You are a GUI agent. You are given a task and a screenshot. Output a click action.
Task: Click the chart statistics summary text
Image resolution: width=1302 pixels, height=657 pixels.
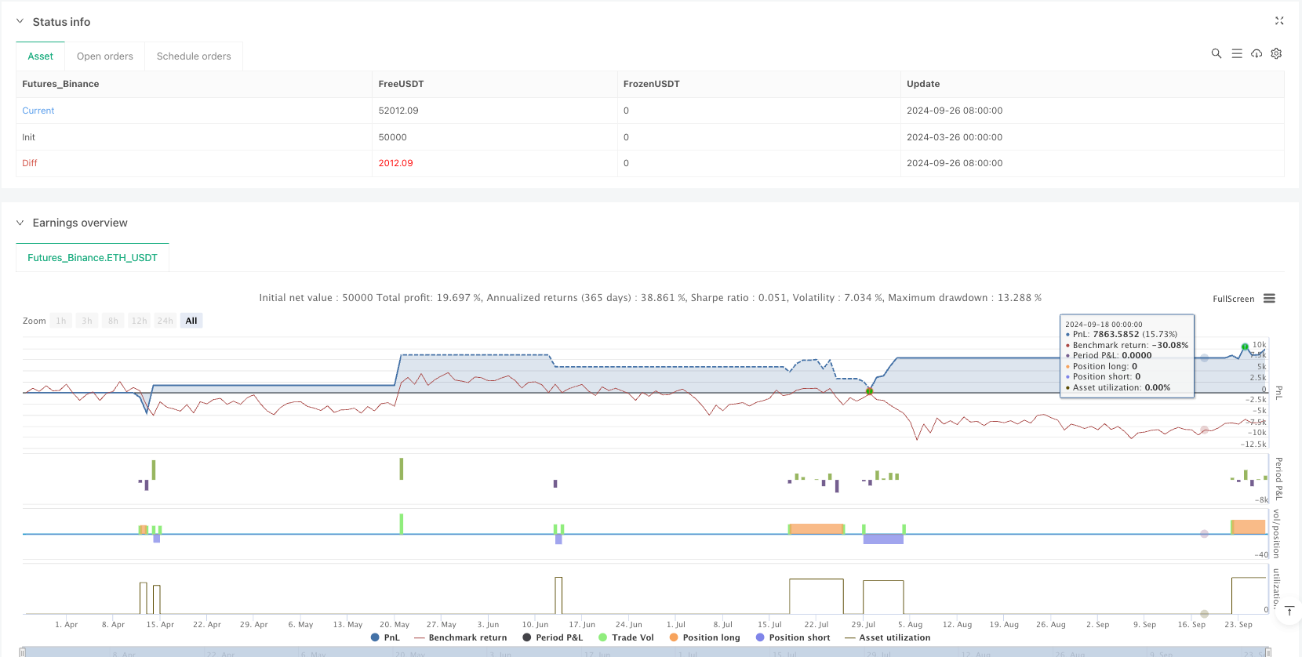(650, 298)
